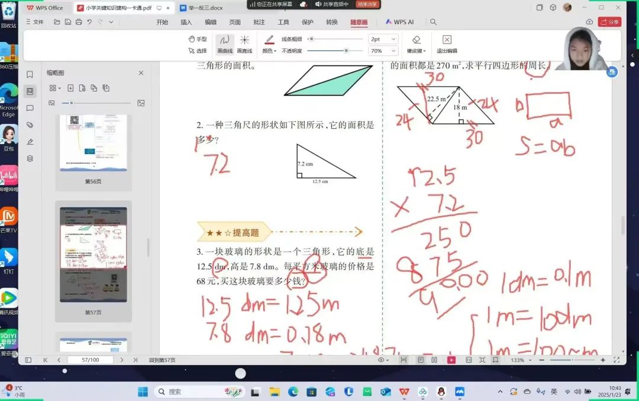Switch to the 批注 ribbon tab
The image size is (639, 401).
coord(259,22)
